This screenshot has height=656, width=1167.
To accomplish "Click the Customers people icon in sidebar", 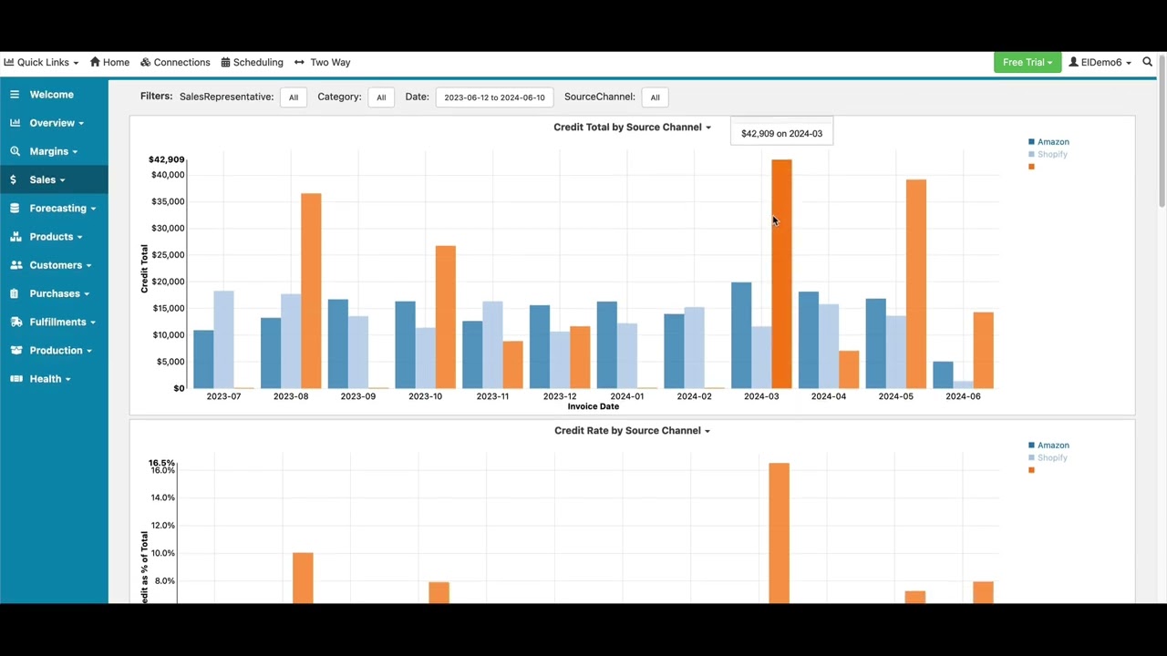I will click(x=15, y=265).
